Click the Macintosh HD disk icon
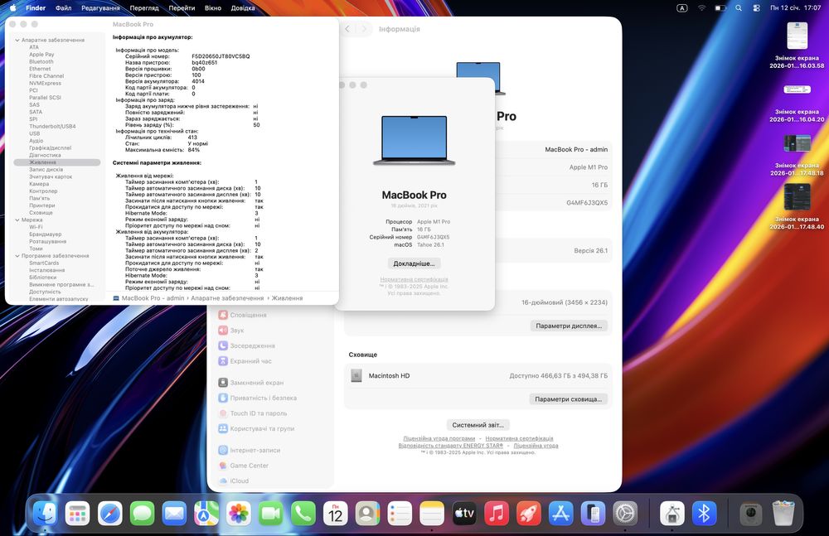 click(x=356, y=376)
